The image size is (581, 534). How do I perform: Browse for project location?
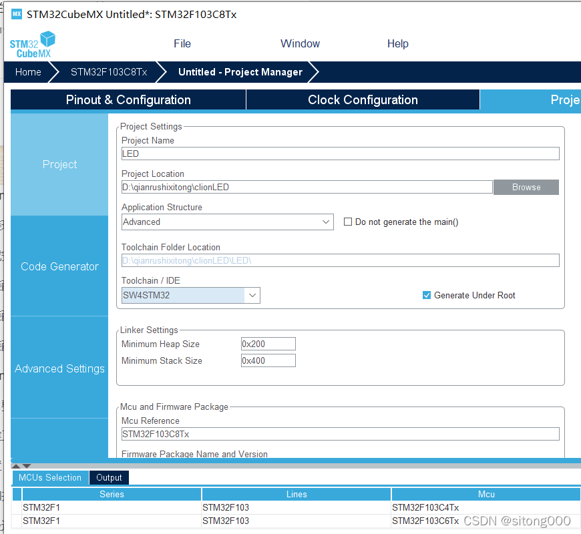click(x=526, y=187)
